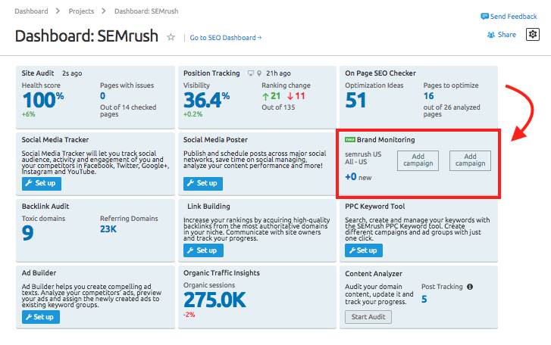551x345 pixels.
Task: Open dashboard settings gear icon
Action: [533, 34]
